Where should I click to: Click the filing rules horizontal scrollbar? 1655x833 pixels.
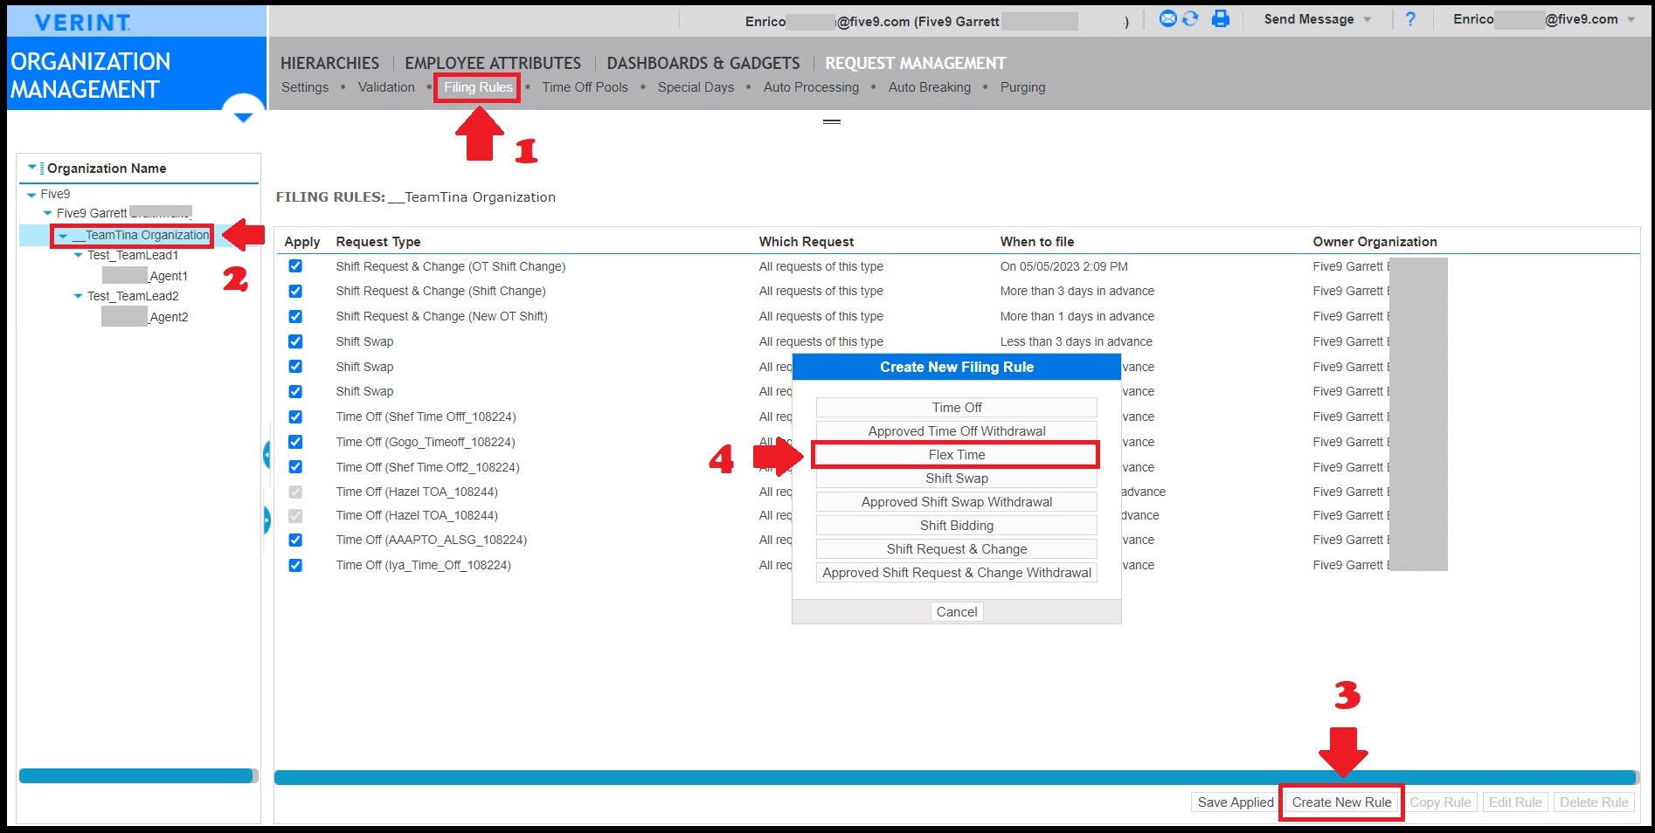point(955,777)
